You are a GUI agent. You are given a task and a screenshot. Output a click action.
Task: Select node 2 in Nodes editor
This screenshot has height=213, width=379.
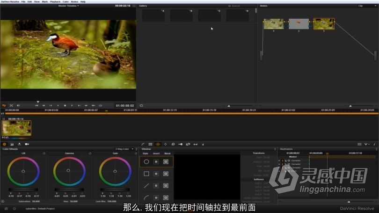tap(299, 24)
